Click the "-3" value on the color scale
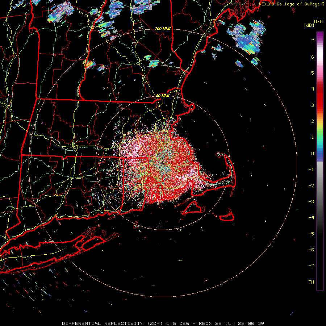The height and width of the screenshot is (326, 326). point(311,202)
